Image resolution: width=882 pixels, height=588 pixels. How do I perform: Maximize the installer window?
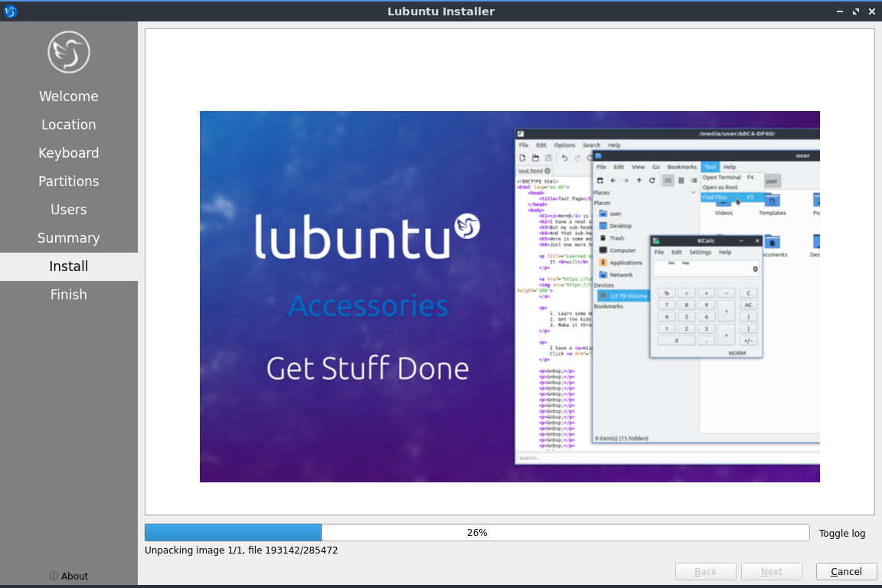pos(854,11)
